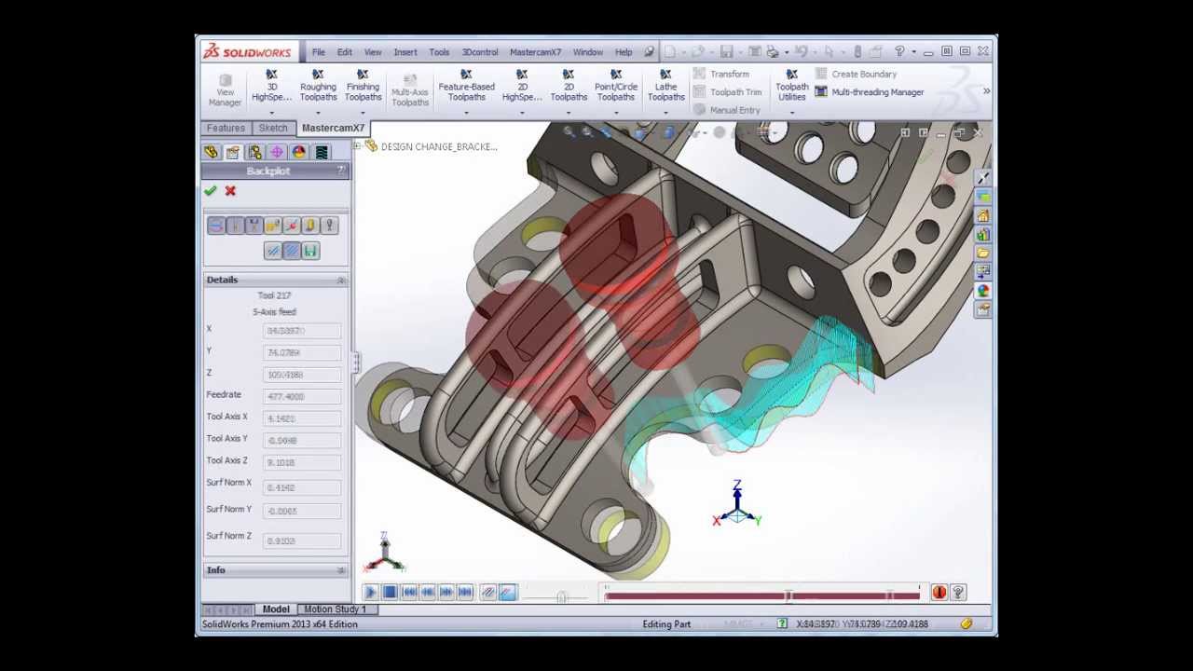
Task: Toggle the trace mode button in playback bar
Action: [487, 593]
